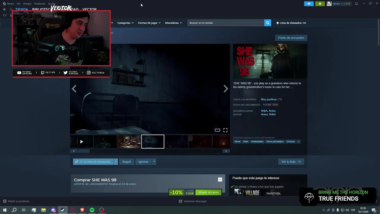Viewport: 380px width, 214px height.
Task: Open the volume control in tray
Action: (x=347, y=210)
